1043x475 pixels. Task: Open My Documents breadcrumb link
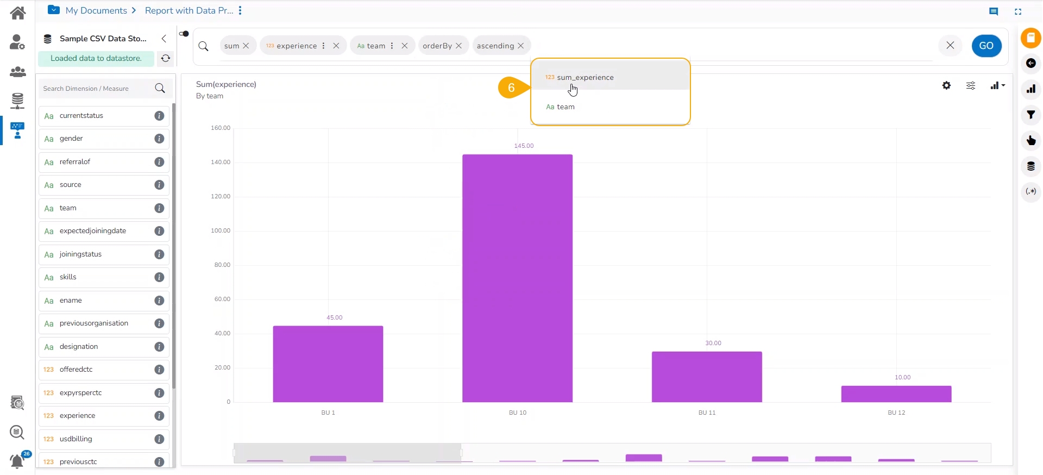pos(96,10)
